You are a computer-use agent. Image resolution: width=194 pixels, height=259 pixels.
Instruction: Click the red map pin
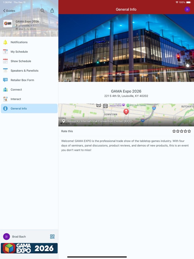[x=126, y=112]
